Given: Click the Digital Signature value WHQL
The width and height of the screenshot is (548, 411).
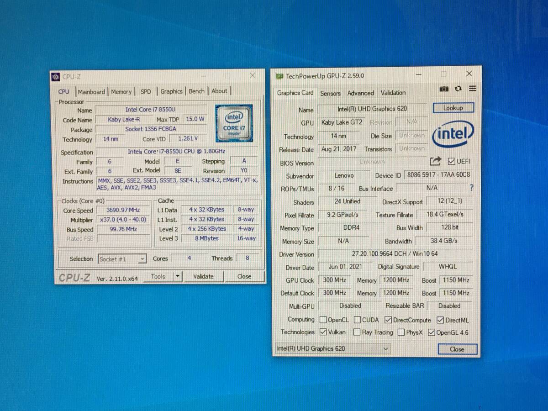Looking at the screenshot, I should pyautogui.click(x=447, y=267).
